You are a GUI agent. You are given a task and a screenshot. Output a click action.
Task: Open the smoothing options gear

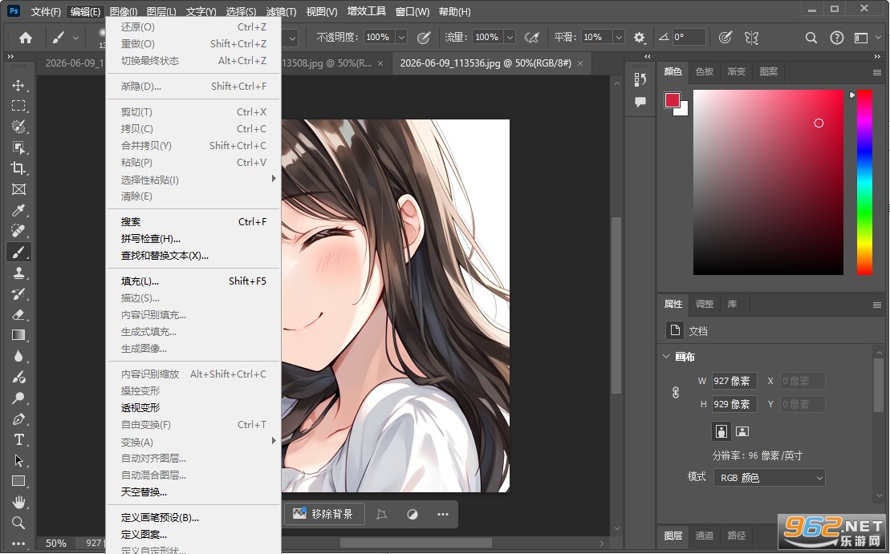[639, 38]
